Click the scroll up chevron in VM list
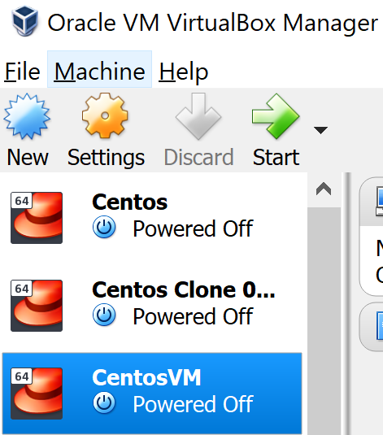383x435 pixels. tap(324, 189)
